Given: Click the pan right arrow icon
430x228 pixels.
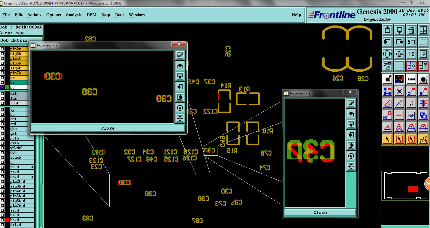Looking at the screenshot, I should point(399,42).
